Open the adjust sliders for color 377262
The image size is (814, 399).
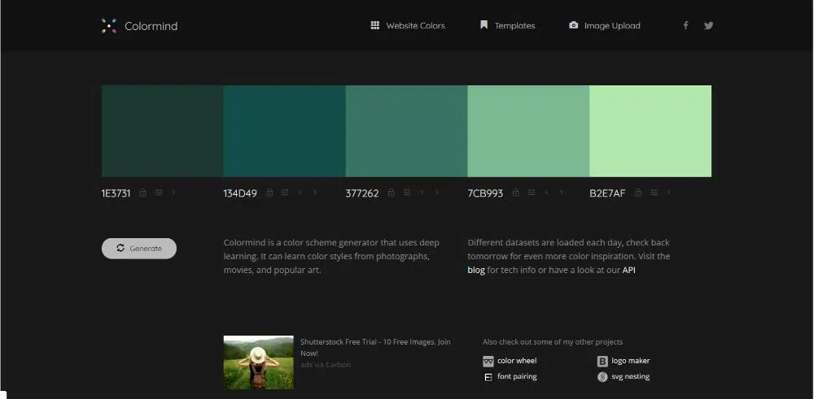coord(406,193)
